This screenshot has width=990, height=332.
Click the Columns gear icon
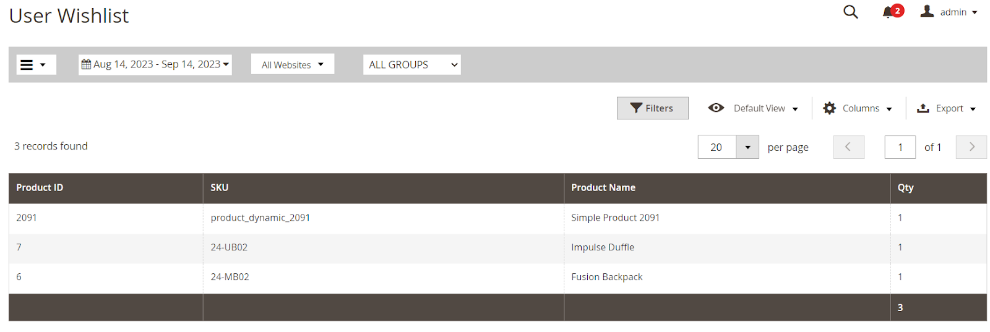(x=829, y=108)
